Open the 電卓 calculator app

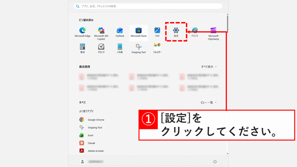[x=82, y=48]
